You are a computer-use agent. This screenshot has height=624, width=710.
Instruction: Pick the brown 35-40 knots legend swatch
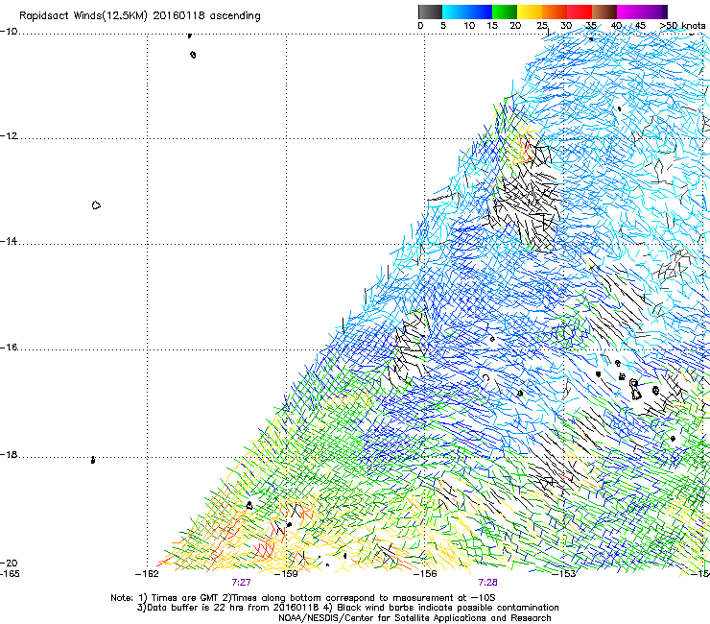pyautogui.click(x=604, y=12)
